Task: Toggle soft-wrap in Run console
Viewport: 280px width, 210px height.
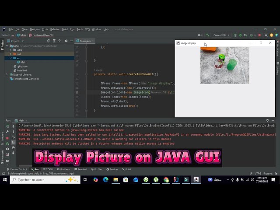Action: click(x=14, y=137)
